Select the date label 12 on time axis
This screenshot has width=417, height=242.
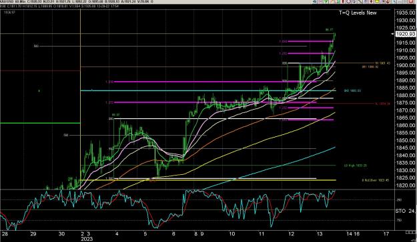(291, 234)
